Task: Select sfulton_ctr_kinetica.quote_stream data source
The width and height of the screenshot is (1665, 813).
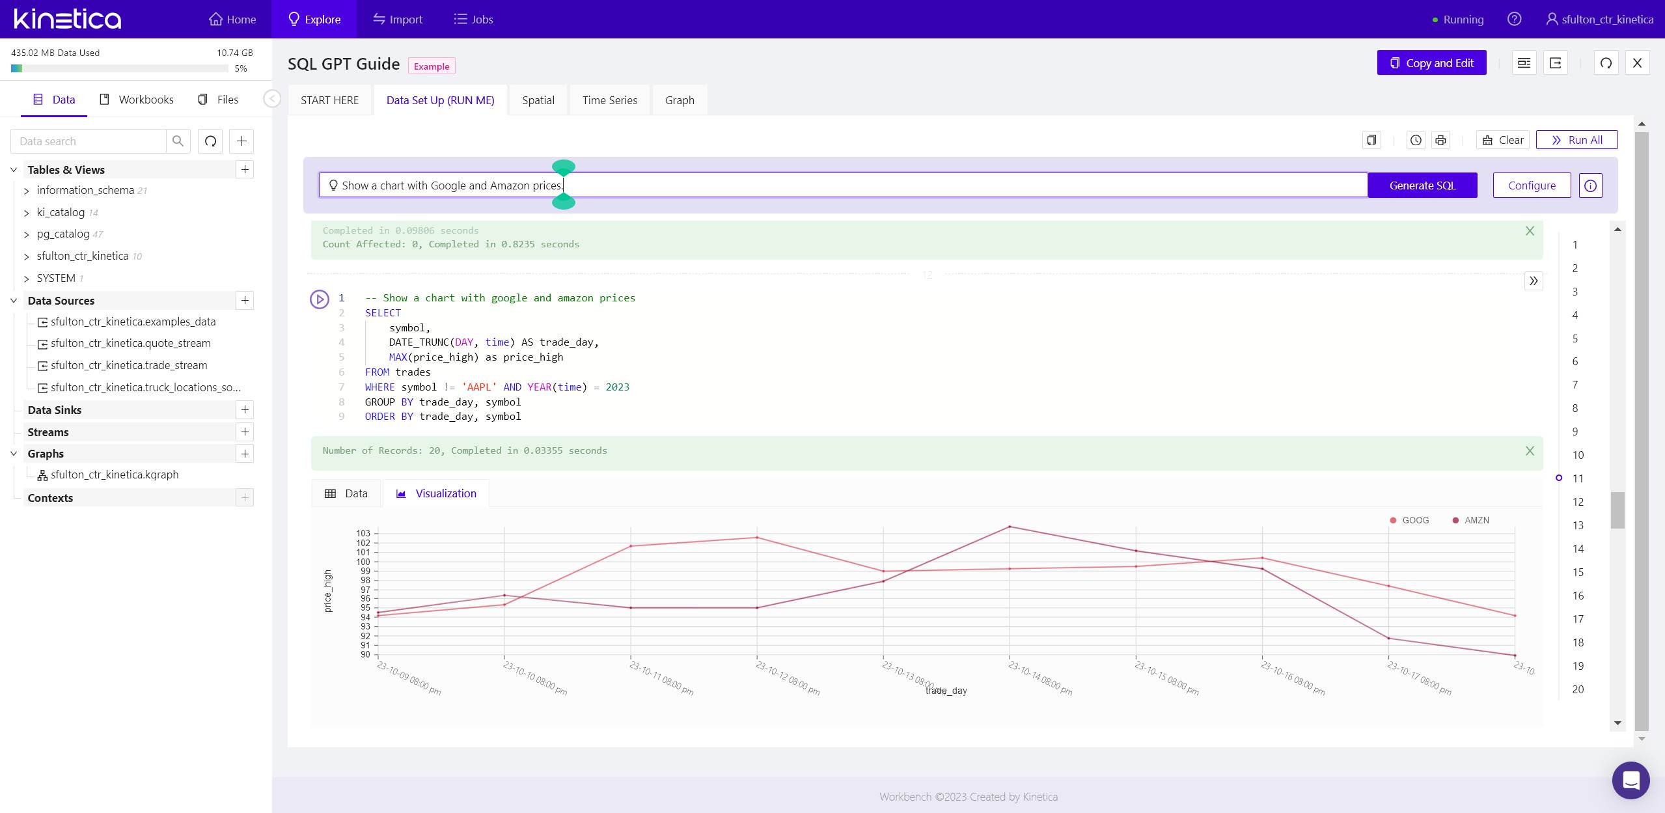Action: coord(130,343)
